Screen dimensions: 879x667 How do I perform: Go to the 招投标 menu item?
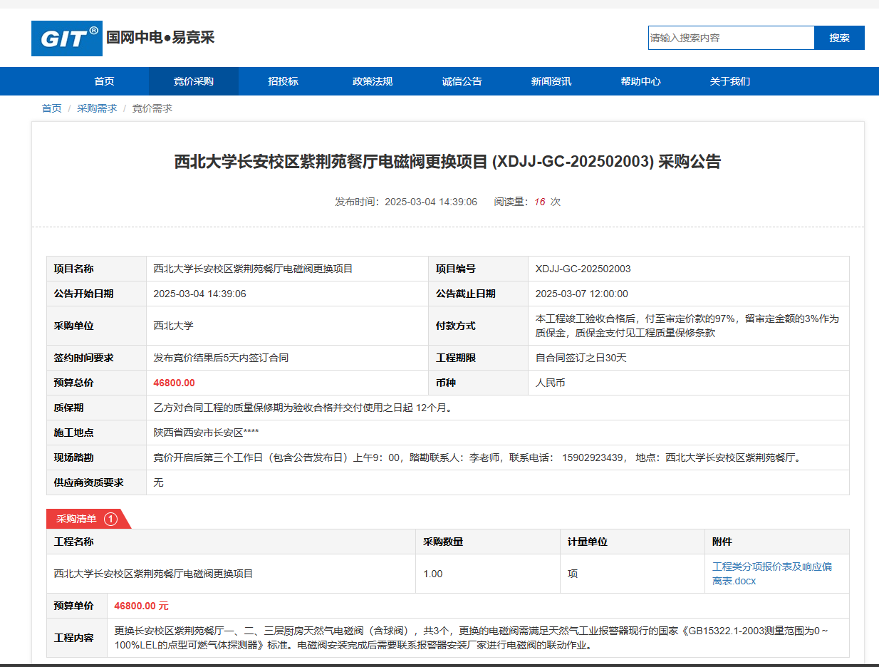tap(283, 81)
